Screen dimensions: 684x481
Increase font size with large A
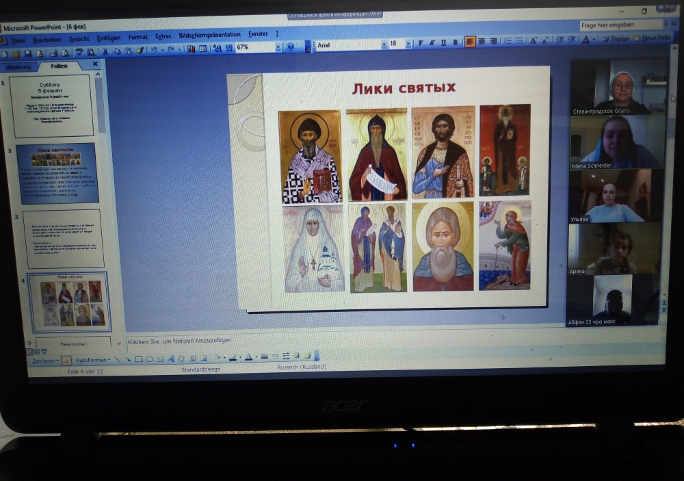coord(533,40)
